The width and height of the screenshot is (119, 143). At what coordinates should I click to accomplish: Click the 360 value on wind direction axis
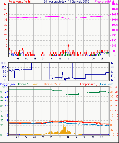[x=4, y=63]
